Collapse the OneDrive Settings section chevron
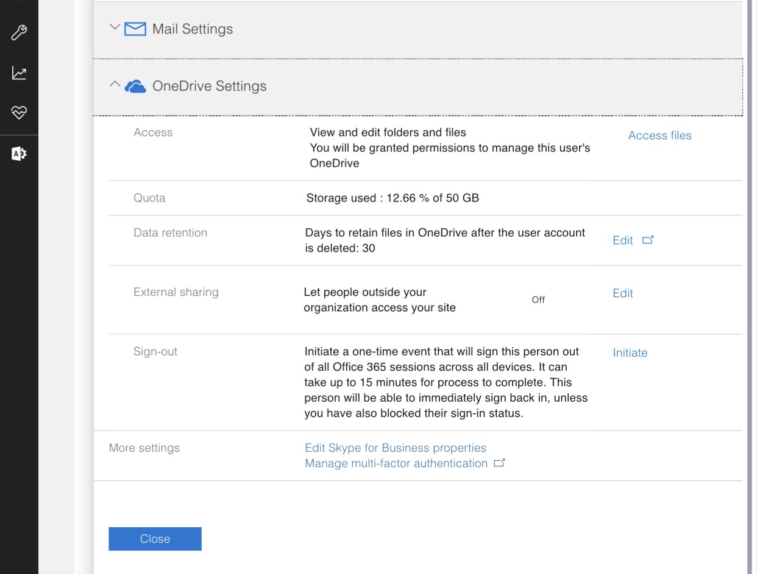This screenshot has height=574, width=757. coord(114,85)
